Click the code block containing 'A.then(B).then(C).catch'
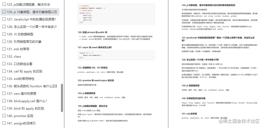This screenshot has height=128, width=264. [x=116, y=14]
